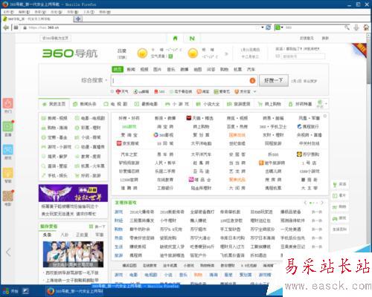Click the green house icon on the page header
This screenshot has width=372, height=297.
(x=175, y=39)
